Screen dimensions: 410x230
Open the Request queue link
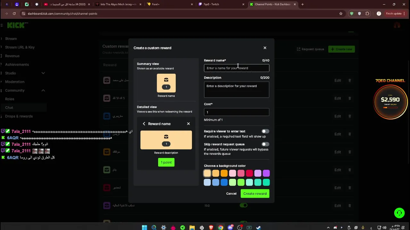(x=310, y=49)
